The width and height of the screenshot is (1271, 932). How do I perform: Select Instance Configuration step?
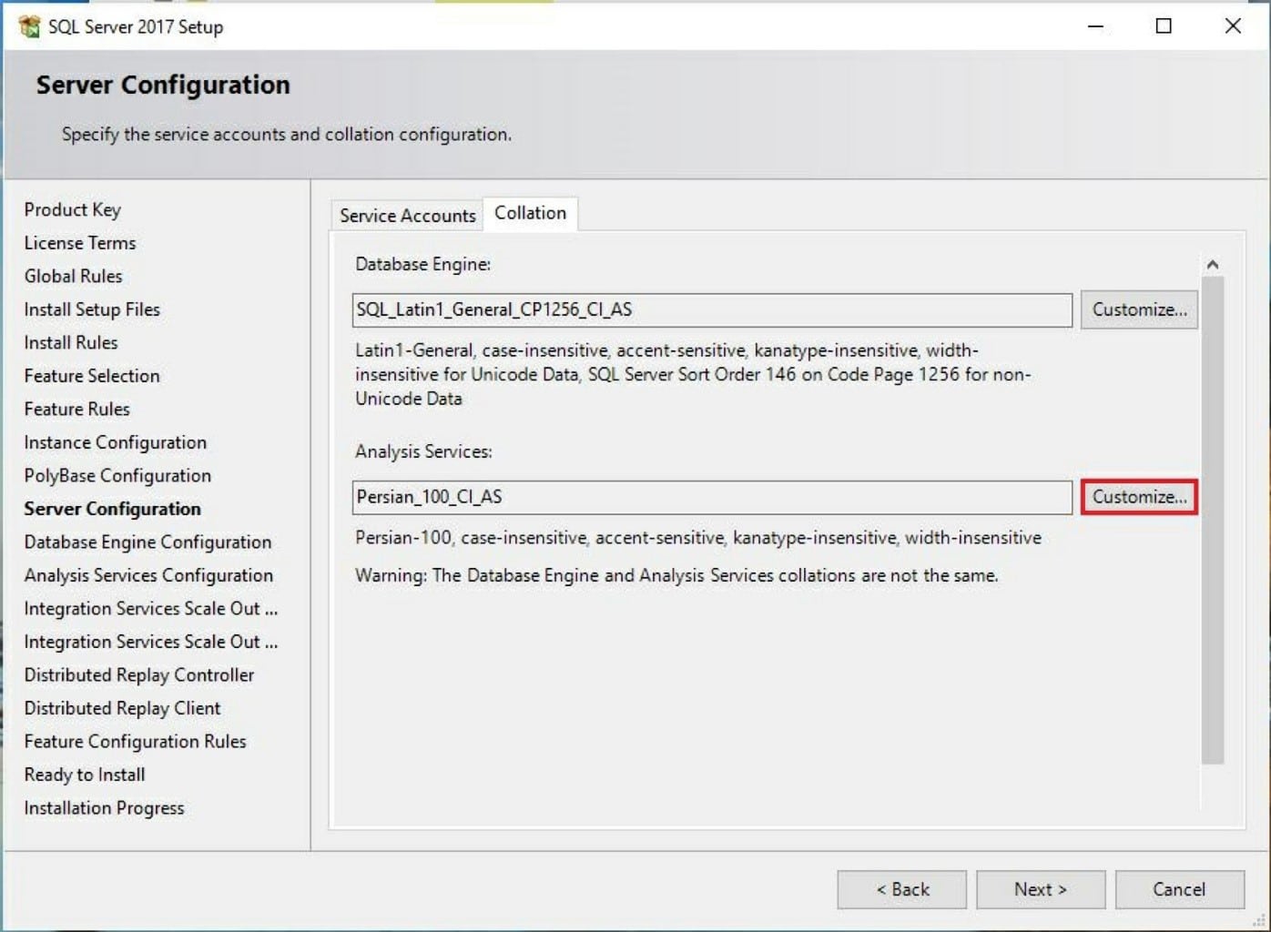(x=116, y=442)
